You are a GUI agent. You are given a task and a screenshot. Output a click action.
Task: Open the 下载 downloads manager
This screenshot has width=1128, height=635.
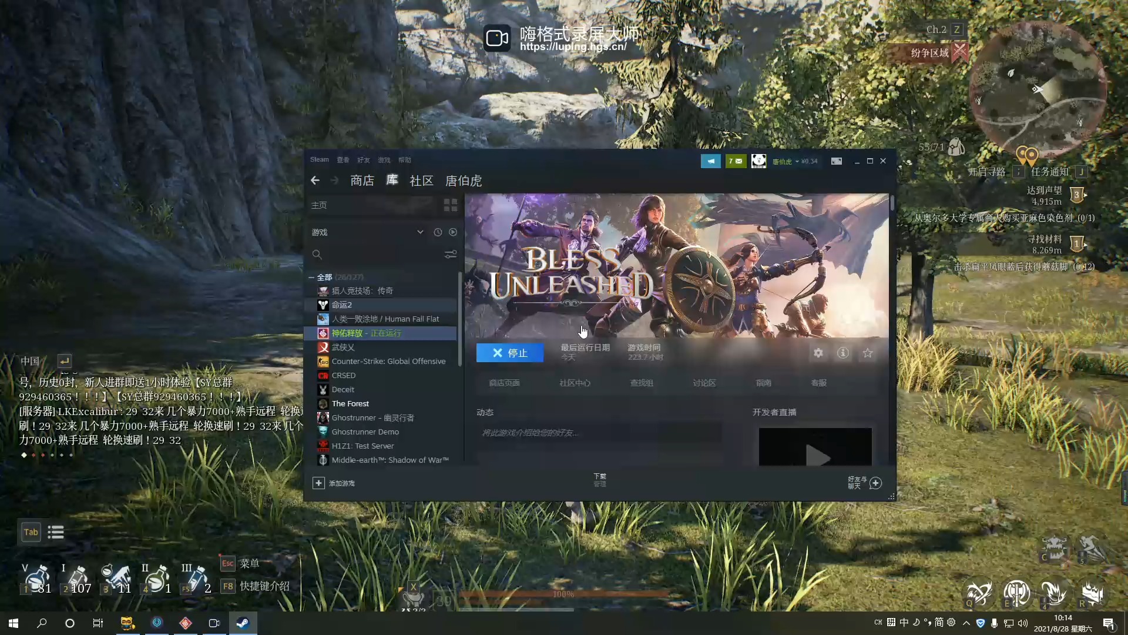click(x=600, y=480)
